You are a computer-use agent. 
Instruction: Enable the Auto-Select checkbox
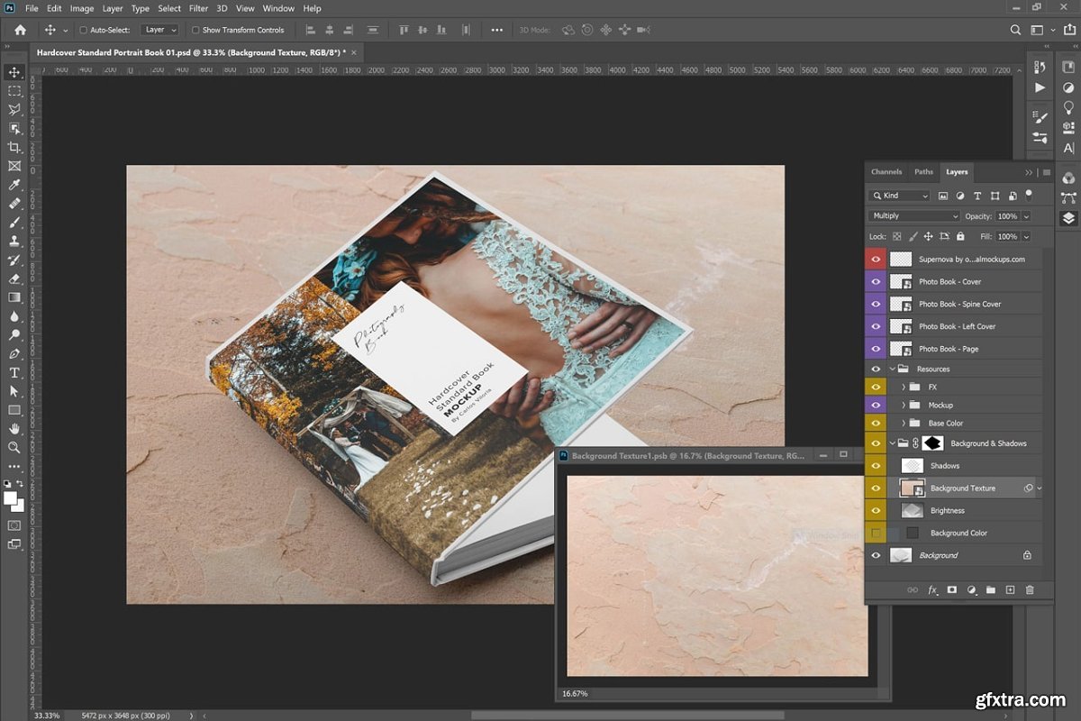pos(84,30)
